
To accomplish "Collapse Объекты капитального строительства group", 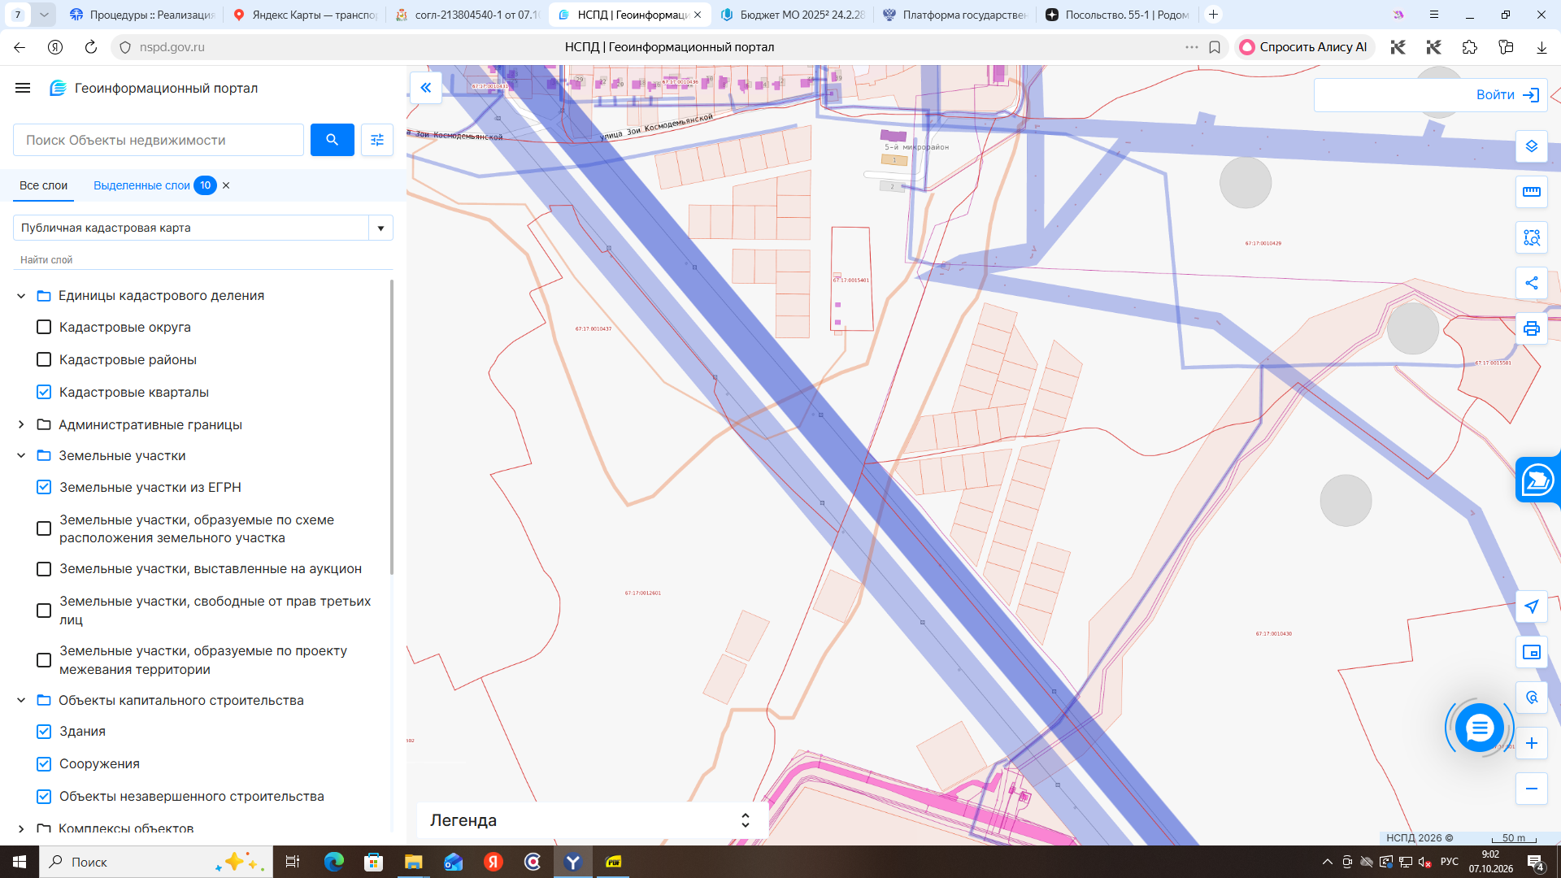I will [x=21, y=700].
